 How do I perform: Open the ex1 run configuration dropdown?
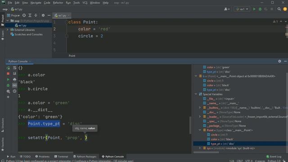click(242, 9)
